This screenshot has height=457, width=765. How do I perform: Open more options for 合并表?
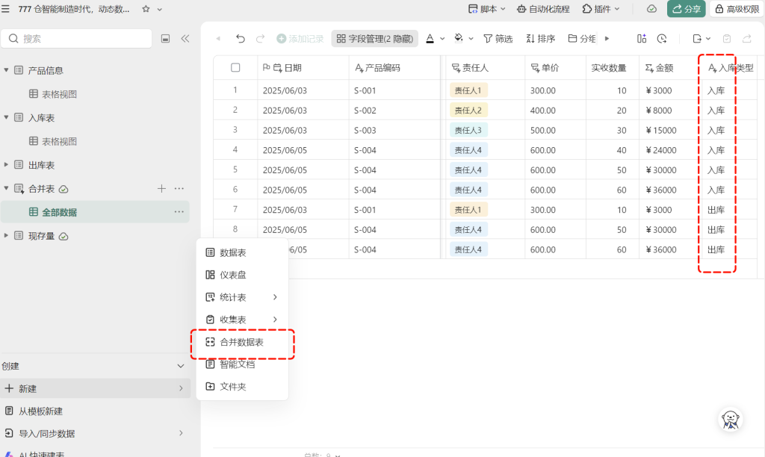point(179,188)
